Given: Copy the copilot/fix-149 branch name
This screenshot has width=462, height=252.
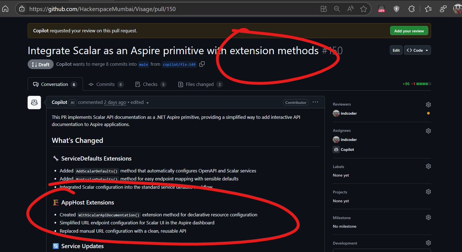Looking at the screenshot, I should [202, 64].
